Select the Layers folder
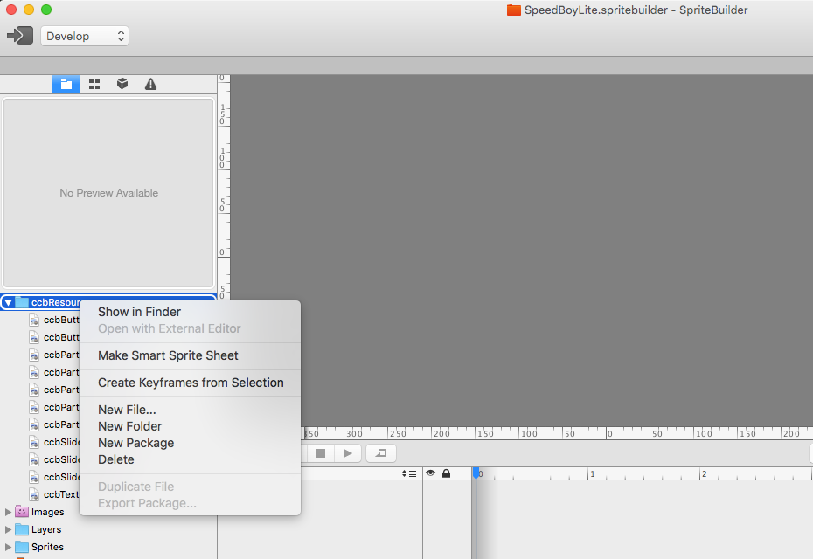 click(x=46, y=529)
